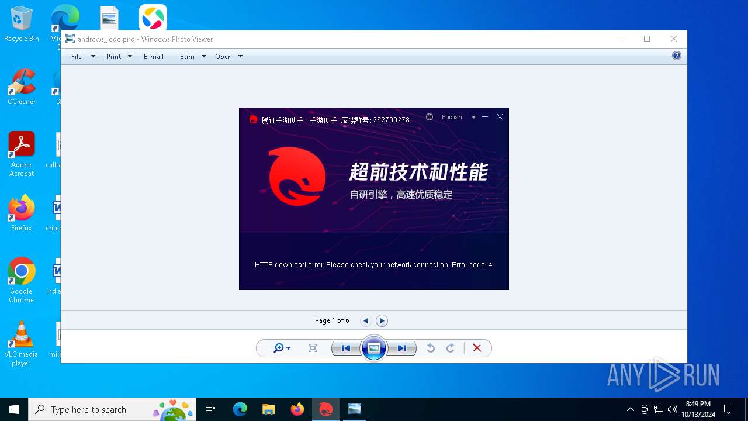
Task: Switch to Photo Viewer on the taskbar
Action: pos(354,409)
